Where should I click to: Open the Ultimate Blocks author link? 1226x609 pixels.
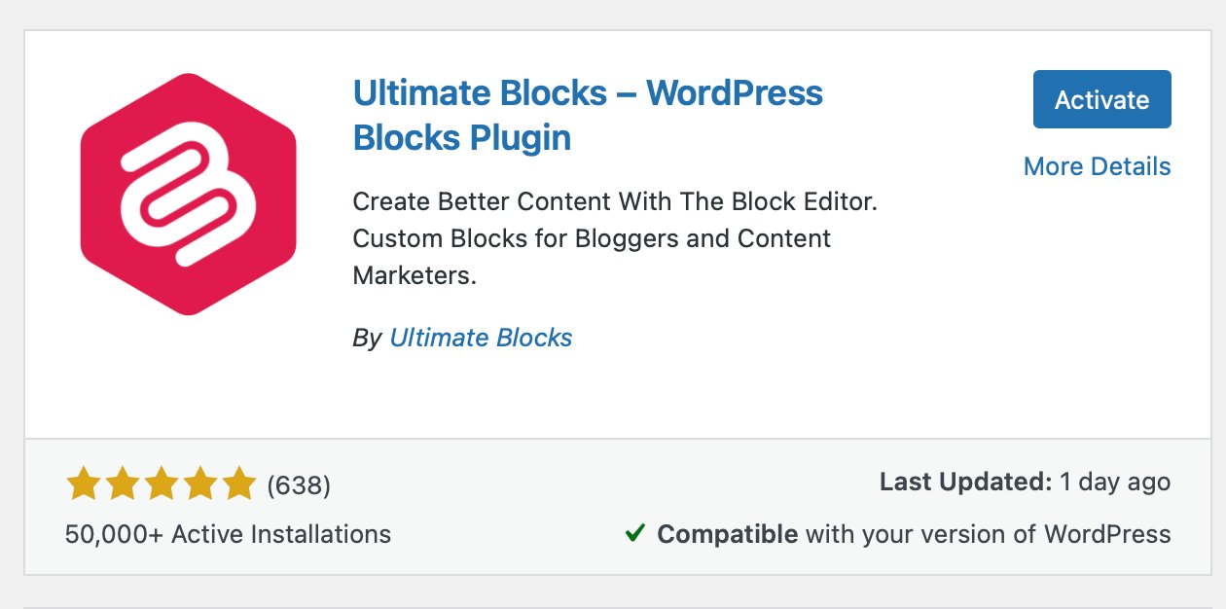point(481,338)
